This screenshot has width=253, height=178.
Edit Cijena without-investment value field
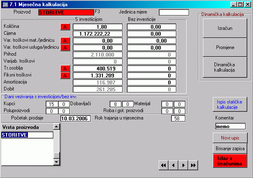click(x=152, y=34)
